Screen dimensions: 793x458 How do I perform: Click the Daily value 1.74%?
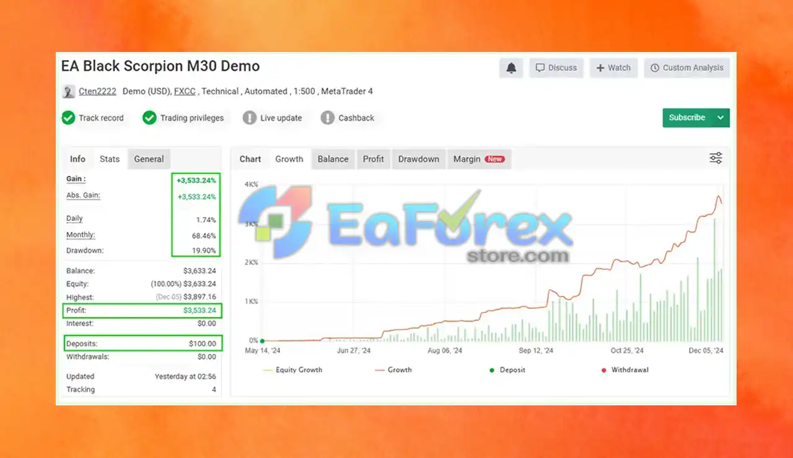coord(206,220)
